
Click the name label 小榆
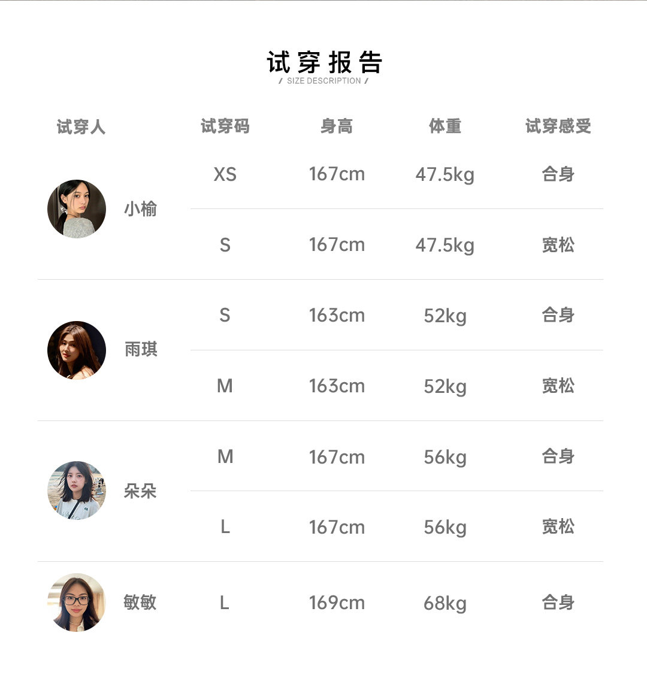click(140, 209)
